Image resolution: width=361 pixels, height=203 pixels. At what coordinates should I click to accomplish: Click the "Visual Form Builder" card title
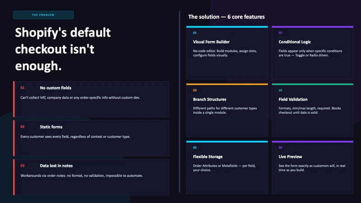(211, 42)
